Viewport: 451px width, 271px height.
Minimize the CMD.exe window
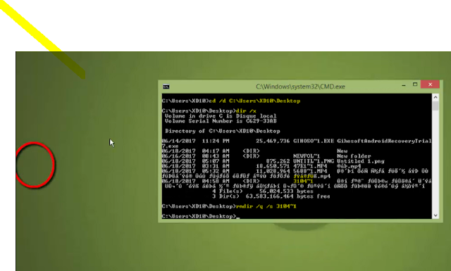pos(404,84)
